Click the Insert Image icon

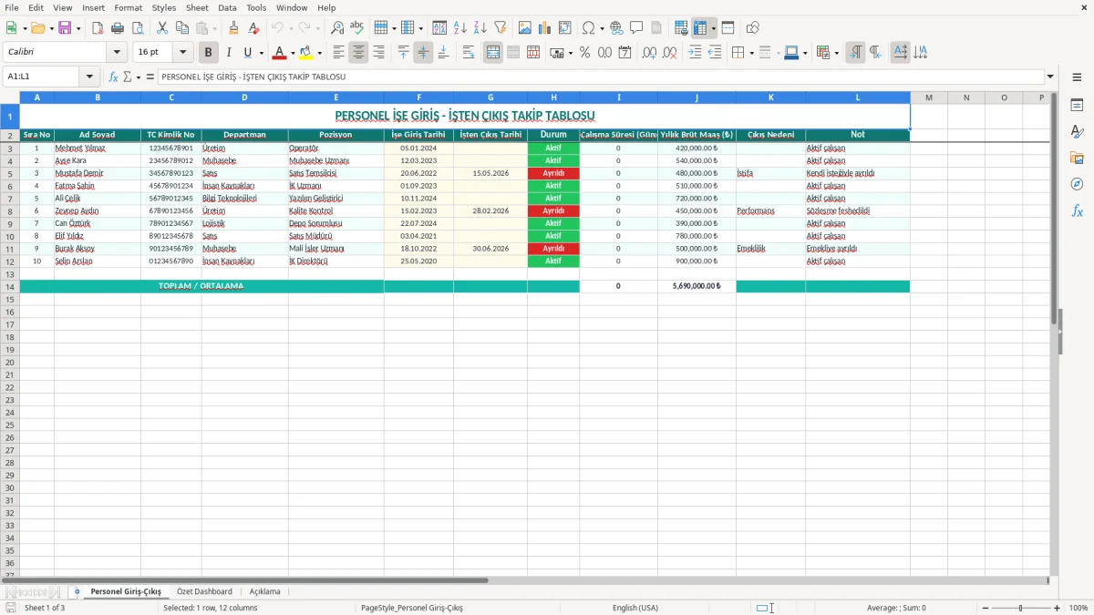pyautogui.click(x=525, y=28)
